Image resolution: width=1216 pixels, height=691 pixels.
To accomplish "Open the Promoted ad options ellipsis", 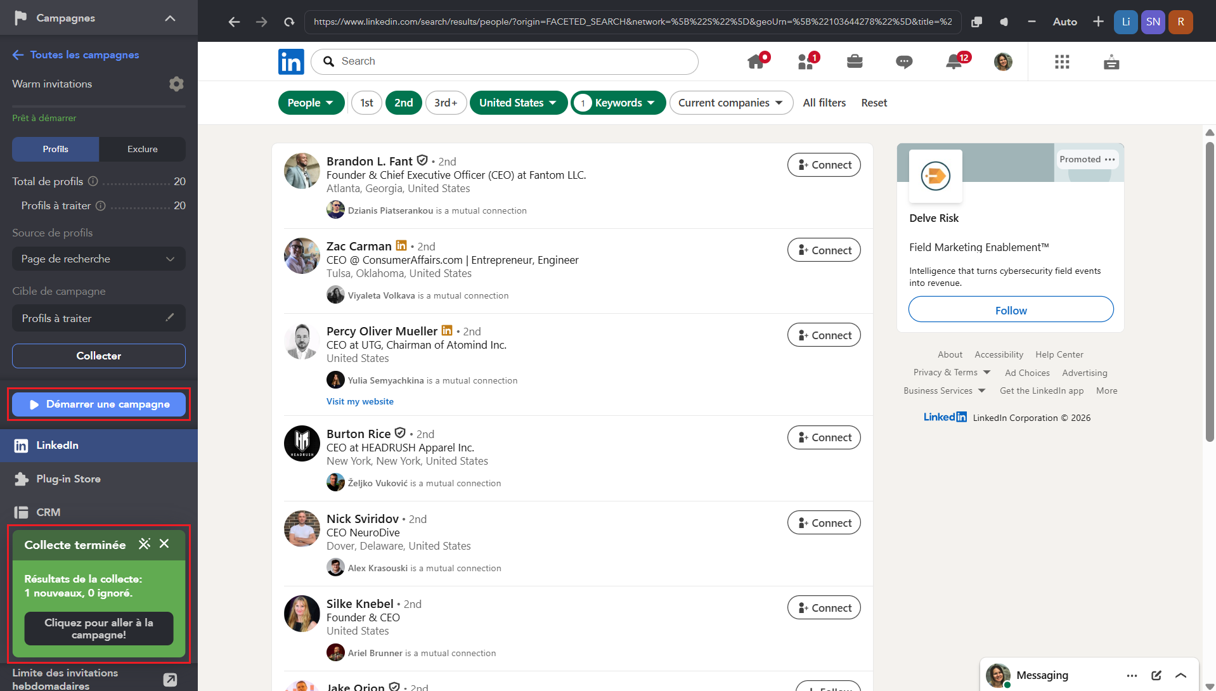I will point(1109,159).
